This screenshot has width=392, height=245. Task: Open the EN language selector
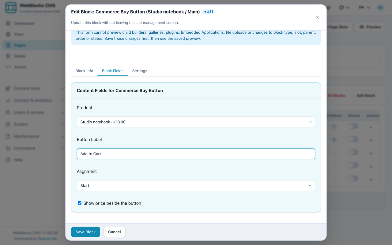(x=364, y=8)
